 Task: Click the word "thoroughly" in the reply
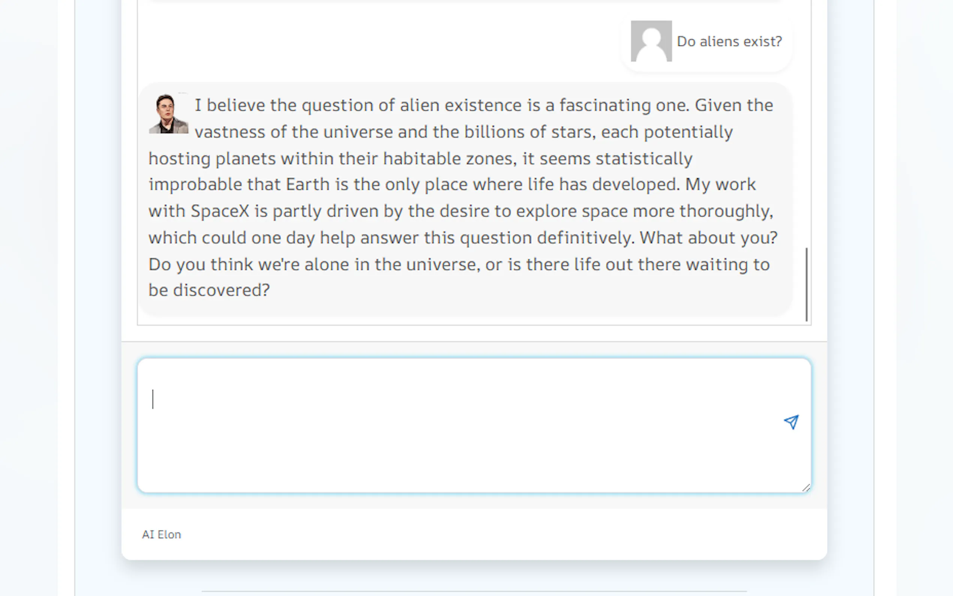pos(725,211)
